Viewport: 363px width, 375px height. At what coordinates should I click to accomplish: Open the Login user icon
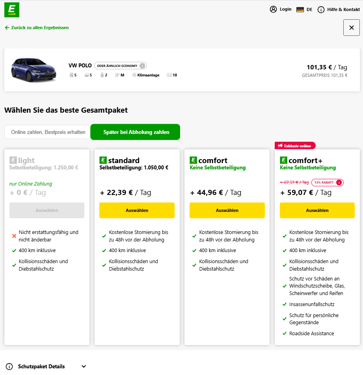click(x=273, y=9)
